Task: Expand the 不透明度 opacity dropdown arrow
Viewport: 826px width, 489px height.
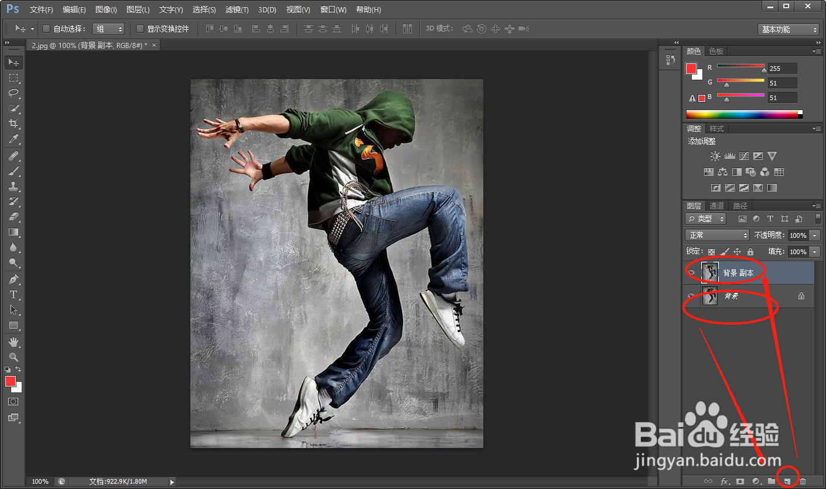Action: tap(815, 235)
